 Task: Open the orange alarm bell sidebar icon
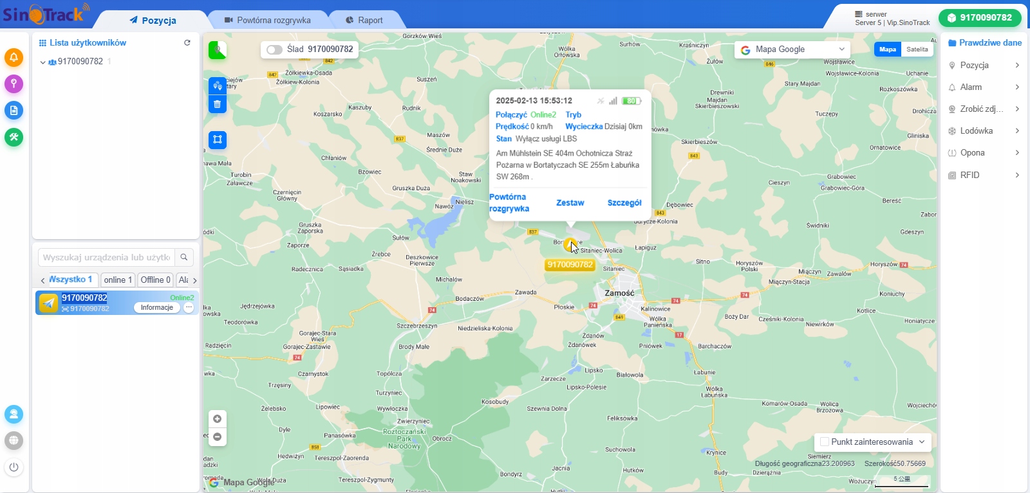point(14,57)
